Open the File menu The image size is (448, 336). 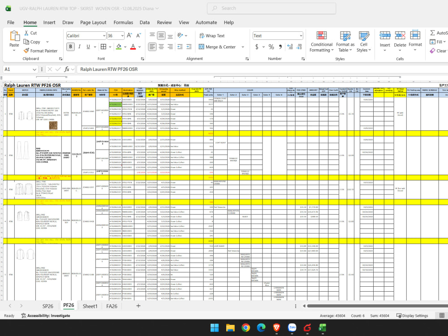tap(11, 22)
